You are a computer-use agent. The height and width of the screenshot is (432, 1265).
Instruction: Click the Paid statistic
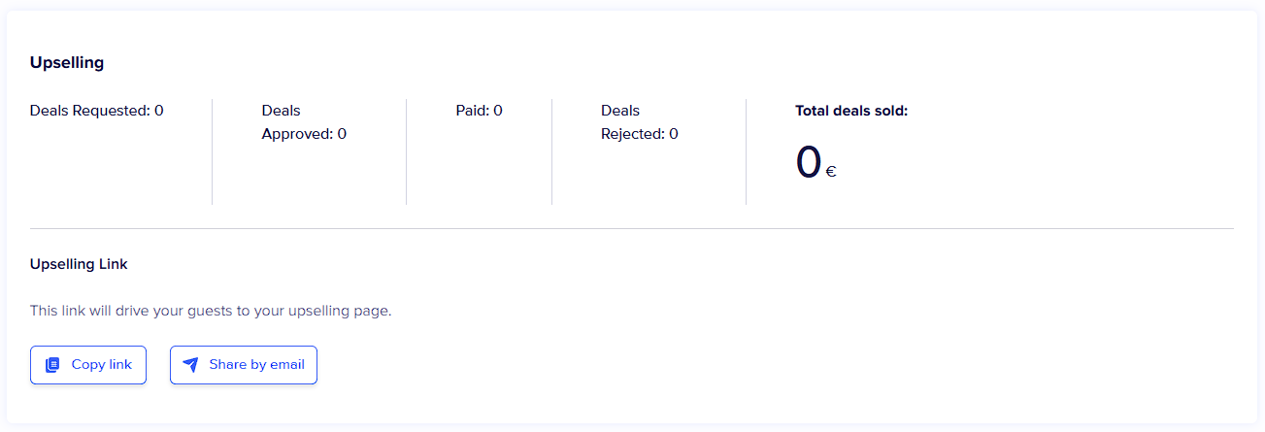click(x=479, y=111)
